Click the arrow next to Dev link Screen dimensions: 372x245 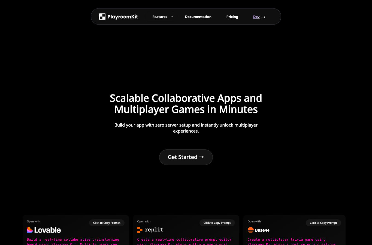pyautogui.click(x=263, y=17)
